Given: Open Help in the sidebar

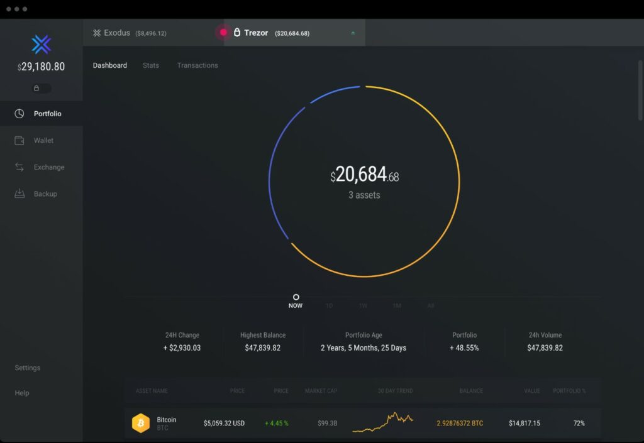Looking at the screenshot, I should coord(22,393).
